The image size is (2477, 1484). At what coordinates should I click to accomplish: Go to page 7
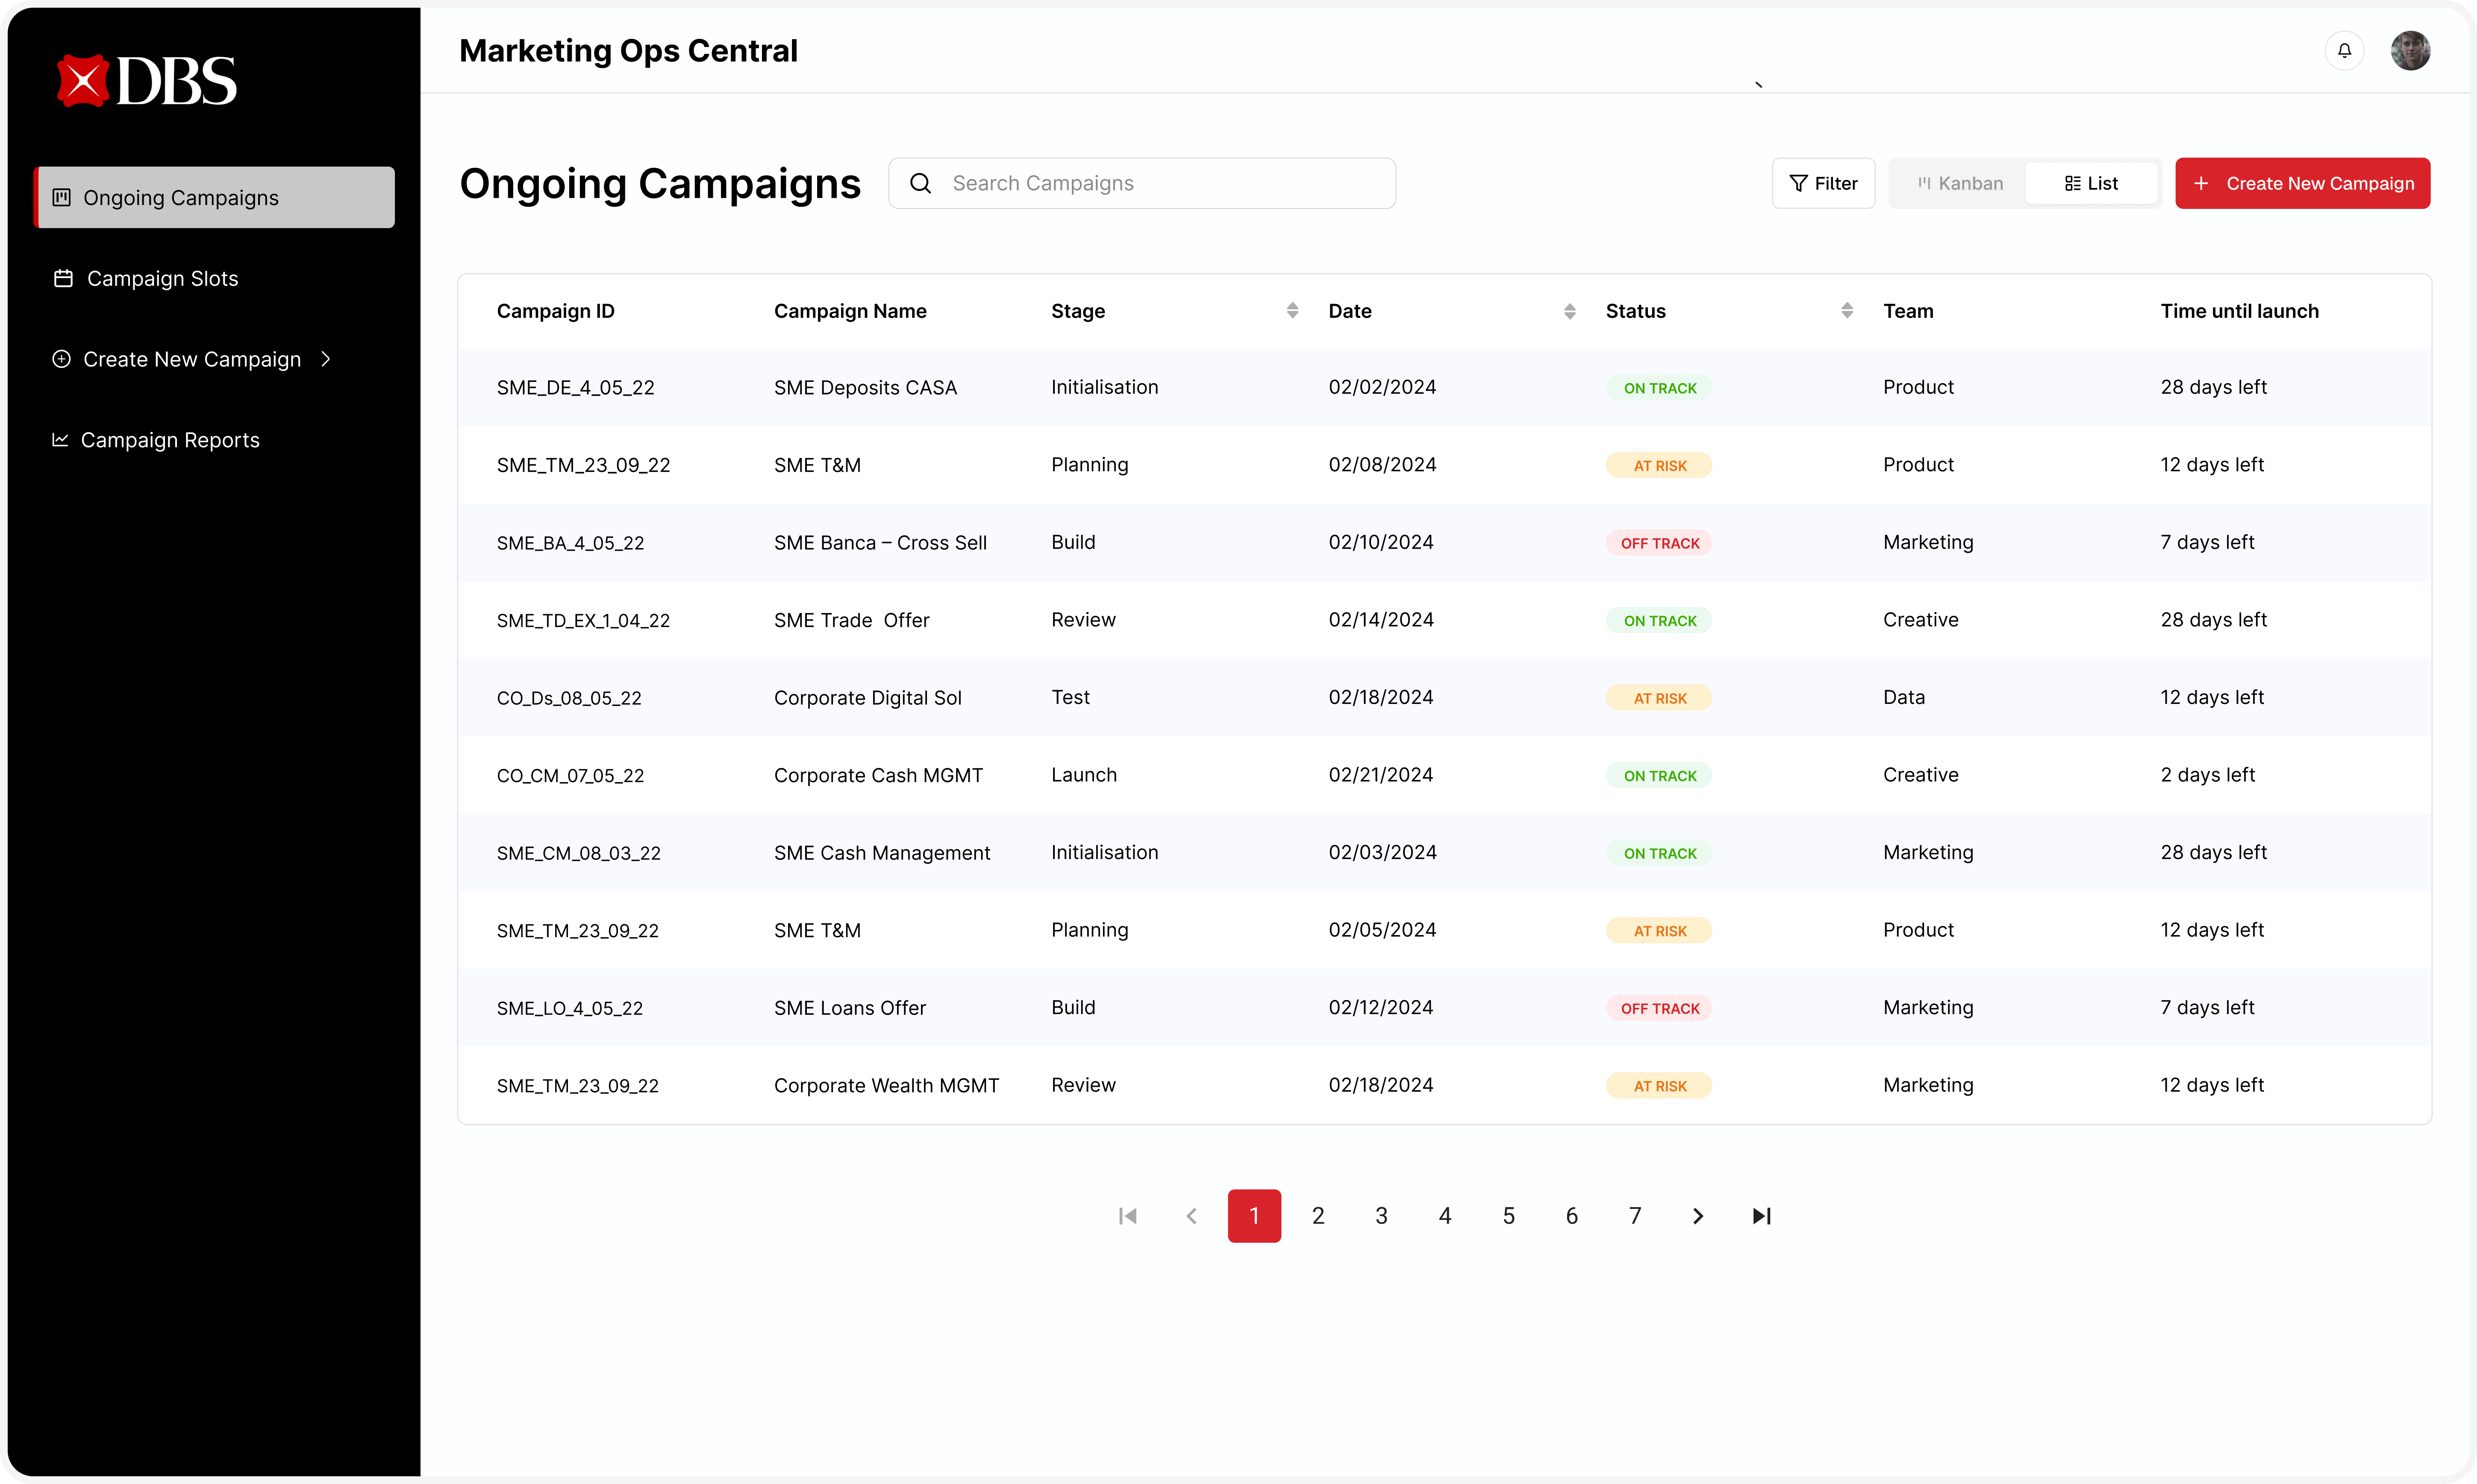point(1635,1216)
